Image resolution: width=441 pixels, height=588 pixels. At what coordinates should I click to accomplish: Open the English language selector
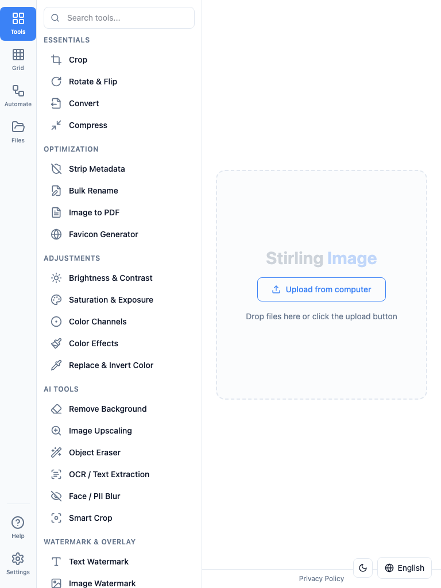405,568
